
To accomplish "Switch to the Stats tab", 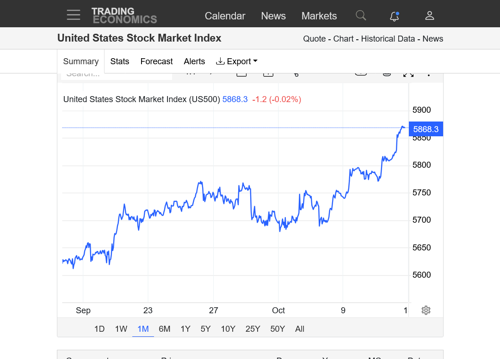I will point(120,61).
